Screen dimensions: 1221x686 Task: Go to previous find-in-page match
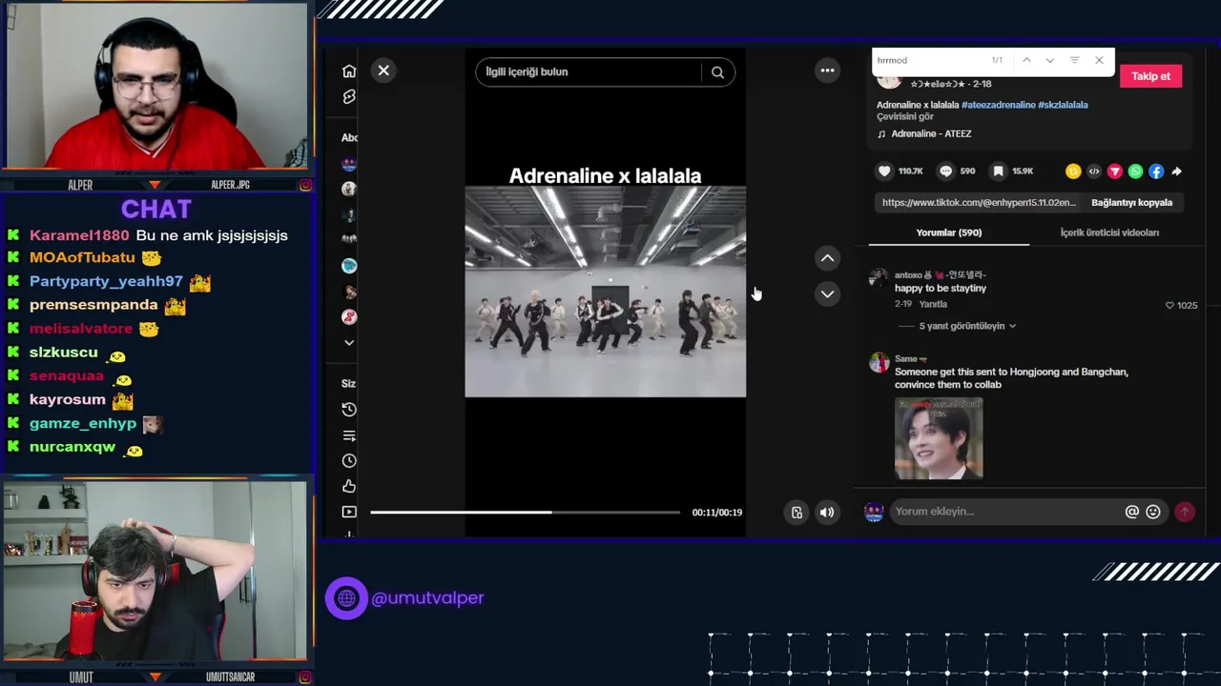click(1026, 60)
